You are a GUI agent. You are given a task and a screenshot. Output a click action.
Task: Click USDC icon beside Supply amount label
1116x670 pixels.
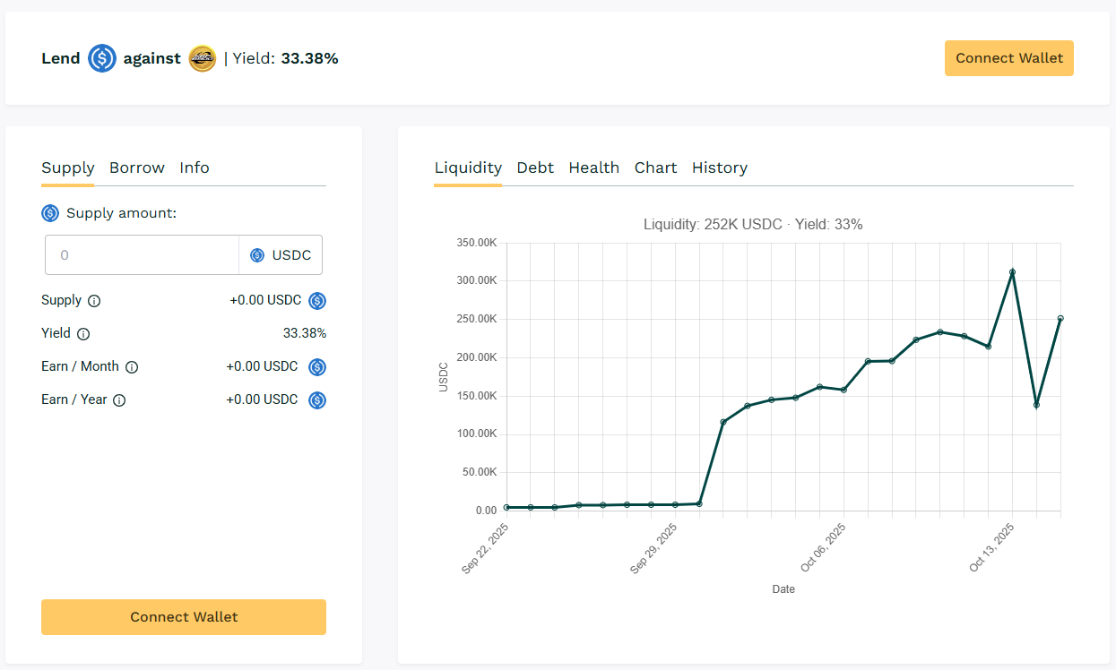point(50,213)
